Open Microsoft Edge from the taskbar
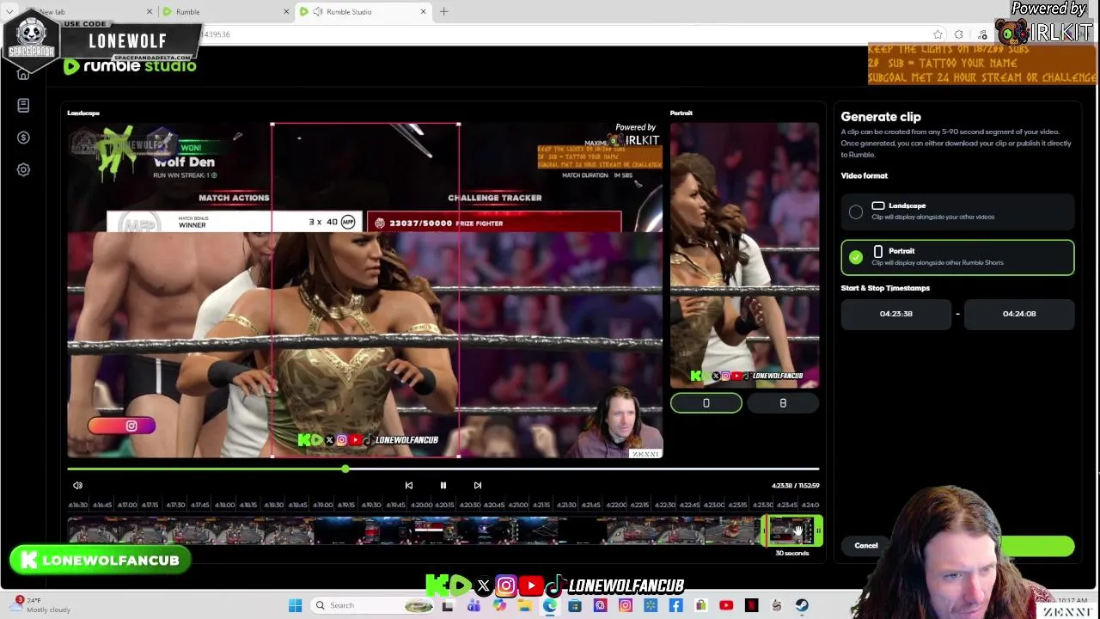 (x=550, y=606)
